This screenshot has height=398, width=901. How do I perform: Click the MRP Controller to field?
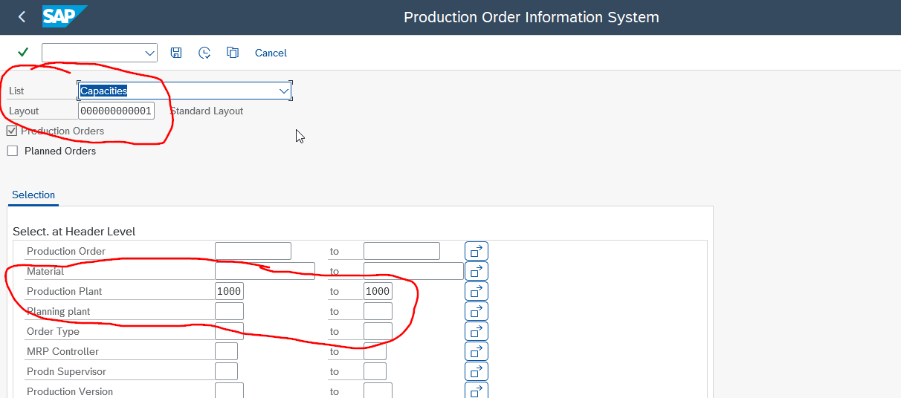pos(375,351)
